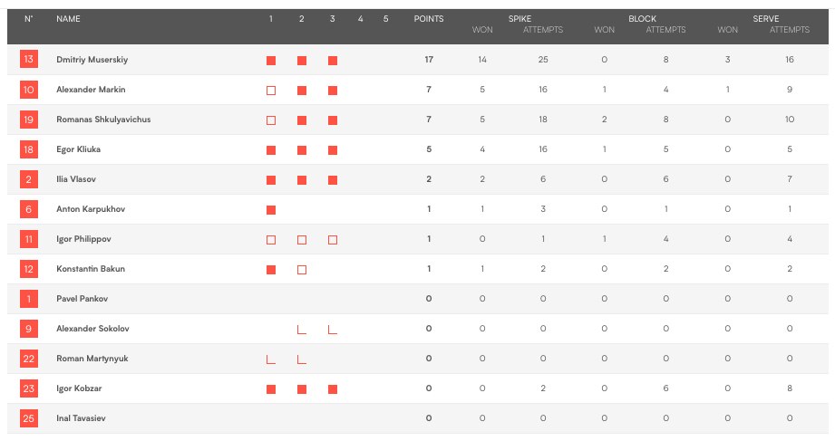The height and width of the screenshot is (441, 835).
Task: Click Konstantin Bakun's empty set 2 square
Action: pyautogui.click(x=302, y=270)
